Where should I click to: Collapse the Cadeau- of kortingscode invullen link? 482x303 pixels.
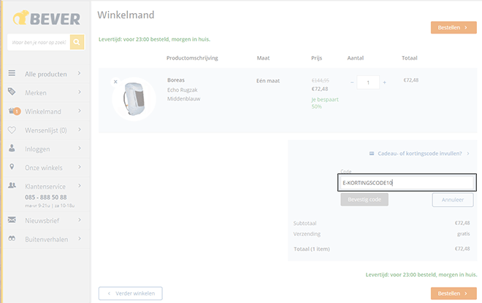point(420,154)
